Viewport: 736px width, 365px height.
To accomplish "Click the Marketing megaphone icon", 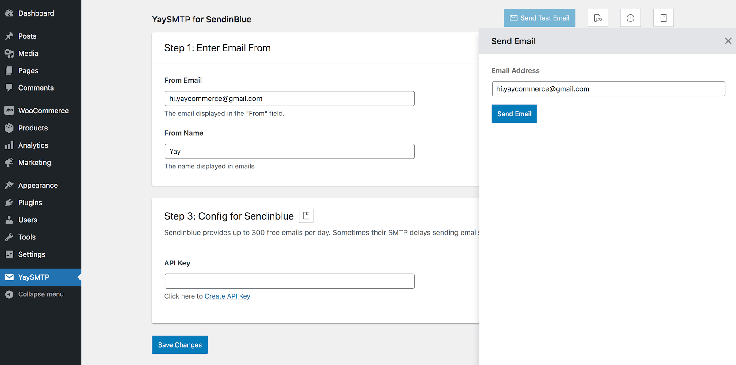I will click(9, 162).
